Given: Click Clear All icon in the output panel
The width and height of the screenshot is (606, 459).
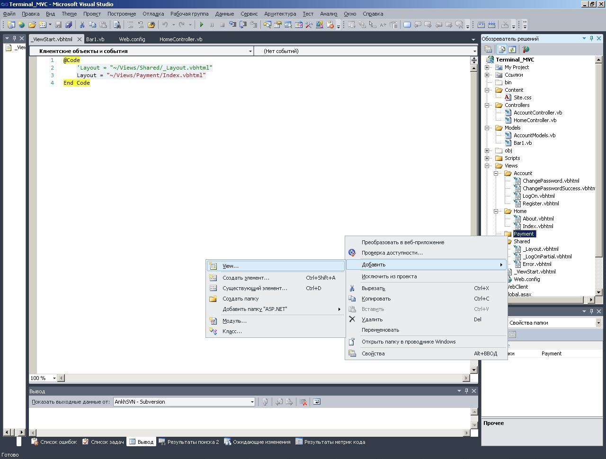Looking at the screenshot, I should click(x=303, y=402).
